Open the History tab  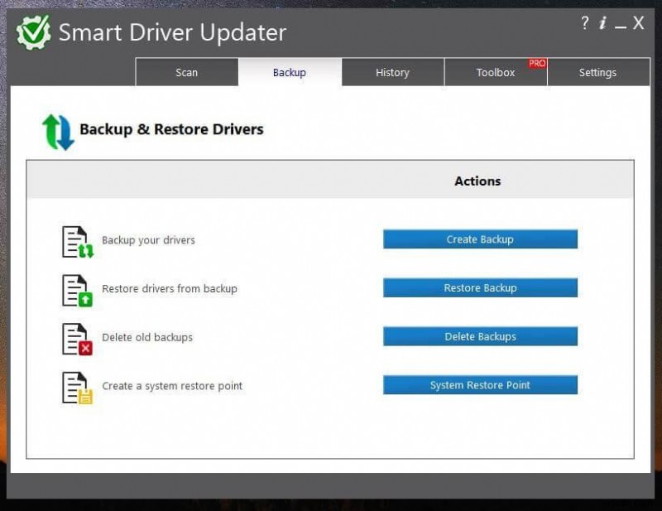coord(392,72)
